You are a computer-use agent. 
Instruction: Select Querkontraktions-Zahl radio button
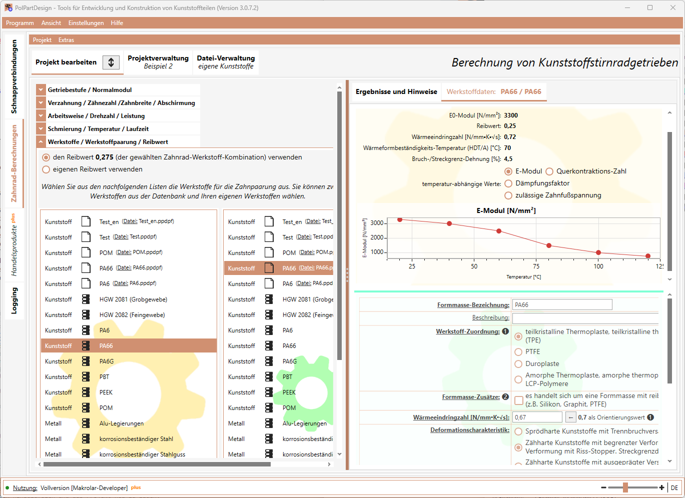click(x=549, y=171)
